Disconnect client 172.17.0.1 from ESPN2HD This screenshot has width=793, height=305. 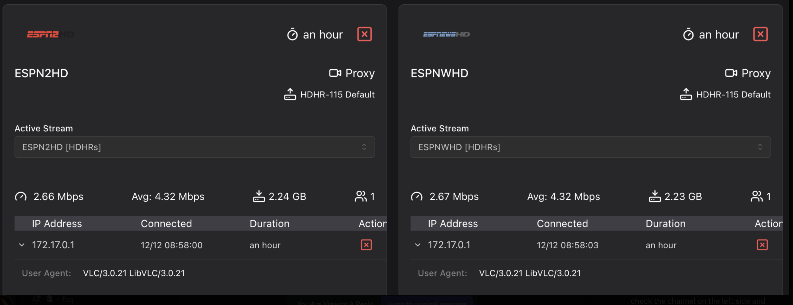[366, 245]
